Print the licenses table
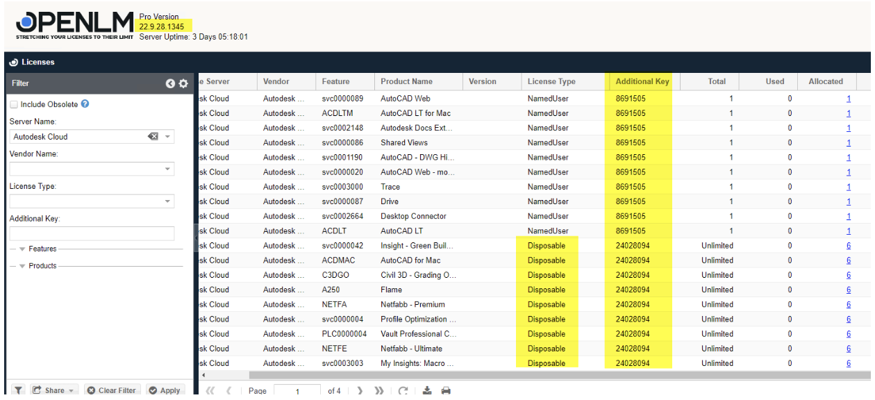This screenshot has height=400, width=875. [446, 390]
